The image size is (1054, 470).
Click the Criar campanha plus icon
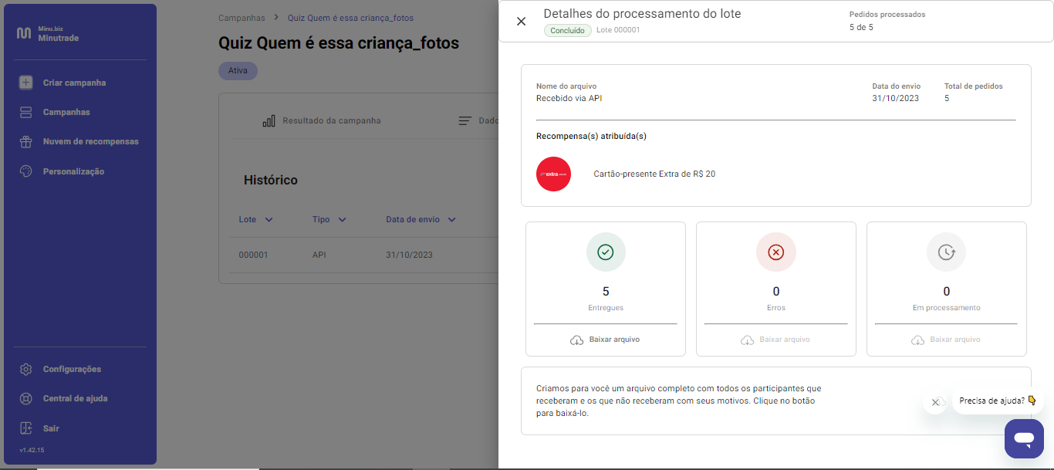pyautogui.click(x=26, y=83)
